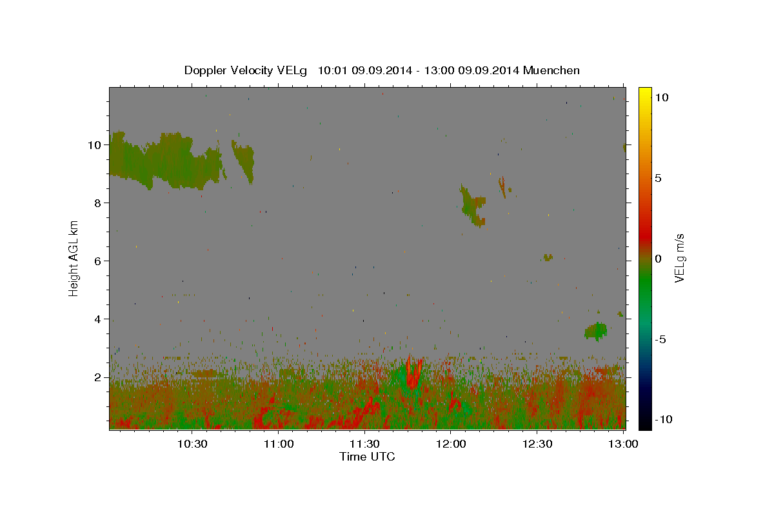Click the 12:00 time tick label
The height and width of the screenshot is (516, 774).
click(x=451, y=444)
